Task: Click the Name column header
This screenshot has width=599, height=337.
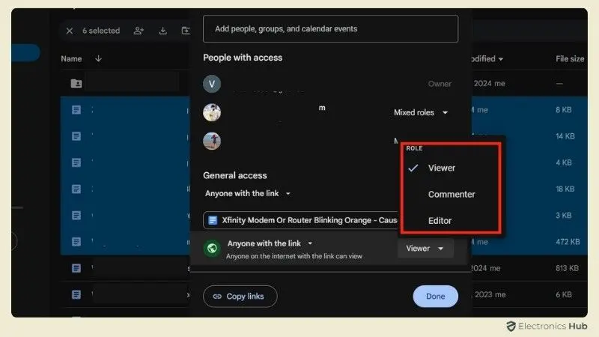Action: point(71,59)
